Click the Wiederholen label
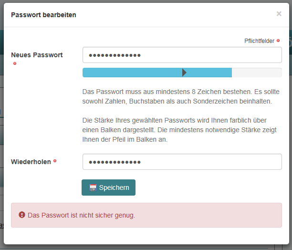This screenshot has height=250, width=292. (31, 162)
